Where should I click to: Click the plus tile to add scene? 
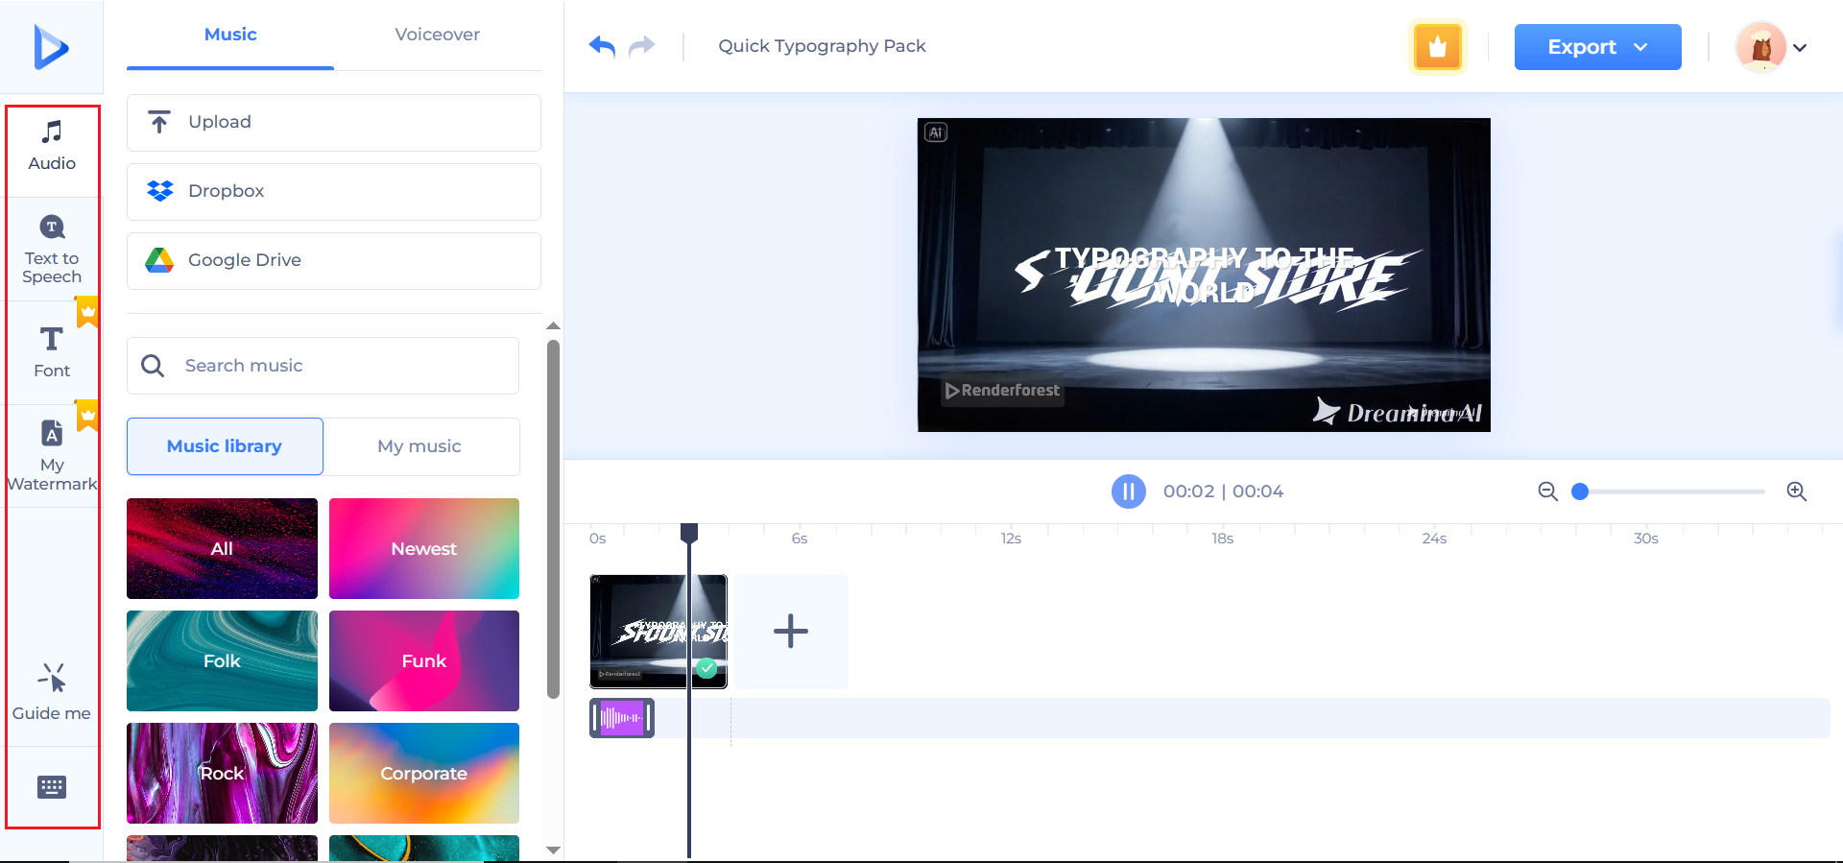pos(791,631)
